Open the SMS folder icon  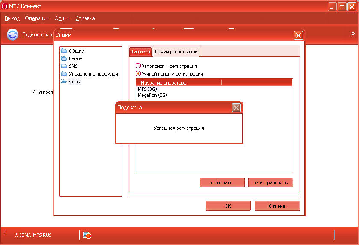64,66
